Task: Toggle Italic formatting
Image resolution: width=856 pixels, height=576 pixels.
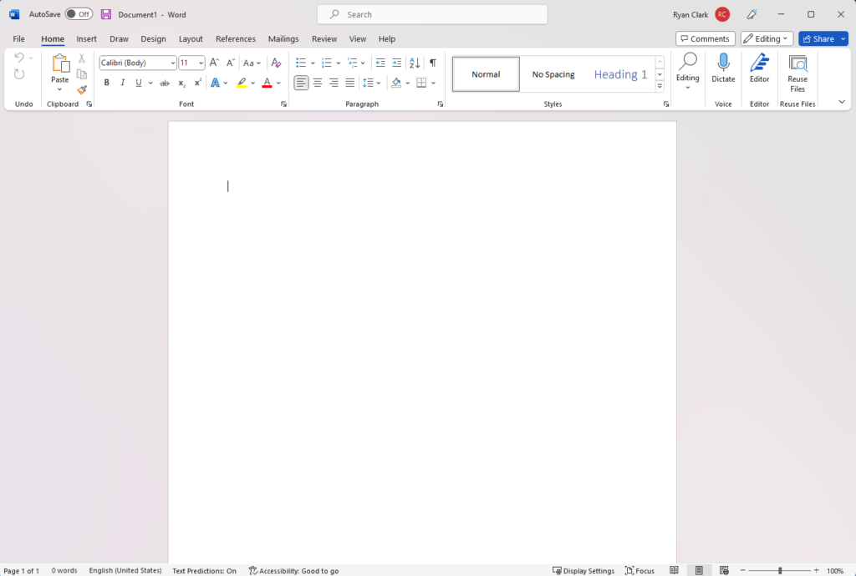Action: pos(123,83)
